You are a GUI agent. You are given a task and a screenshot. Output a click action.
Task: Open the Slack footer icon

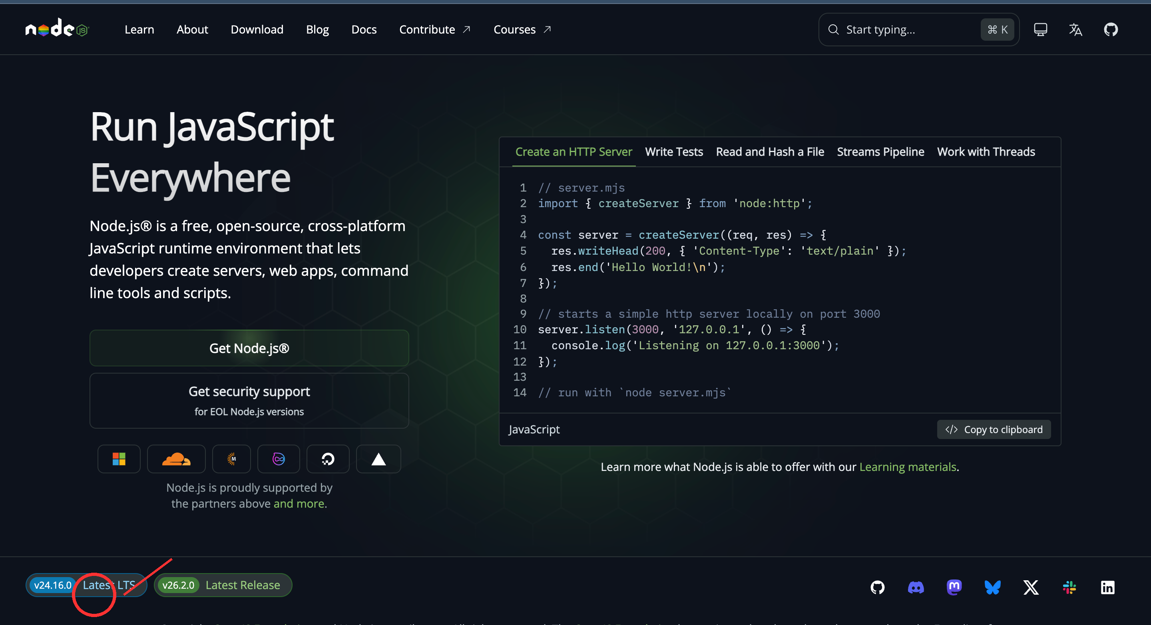1069,587
